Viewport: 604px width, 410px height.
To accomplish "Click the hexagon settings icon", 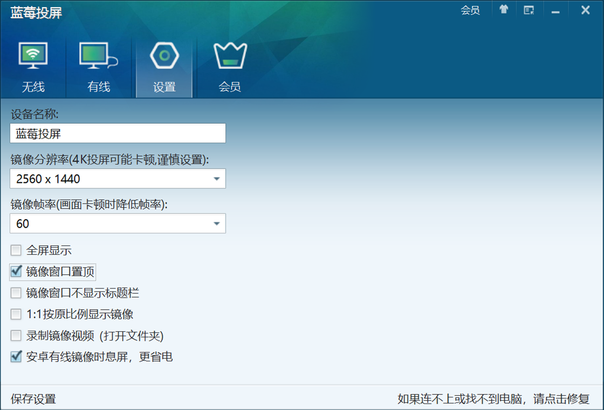I will 164,56.
